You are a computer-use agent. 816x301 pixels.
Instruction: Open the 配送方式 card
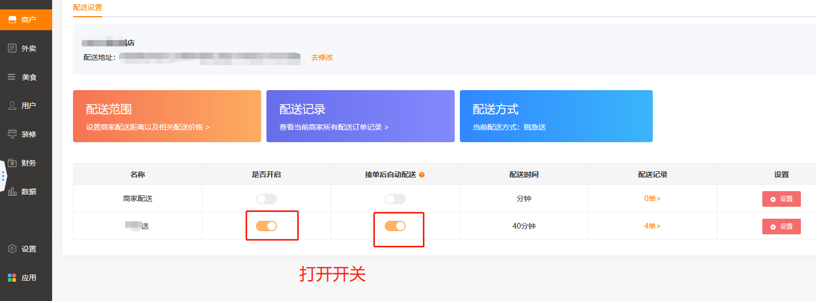pos(556,116)
